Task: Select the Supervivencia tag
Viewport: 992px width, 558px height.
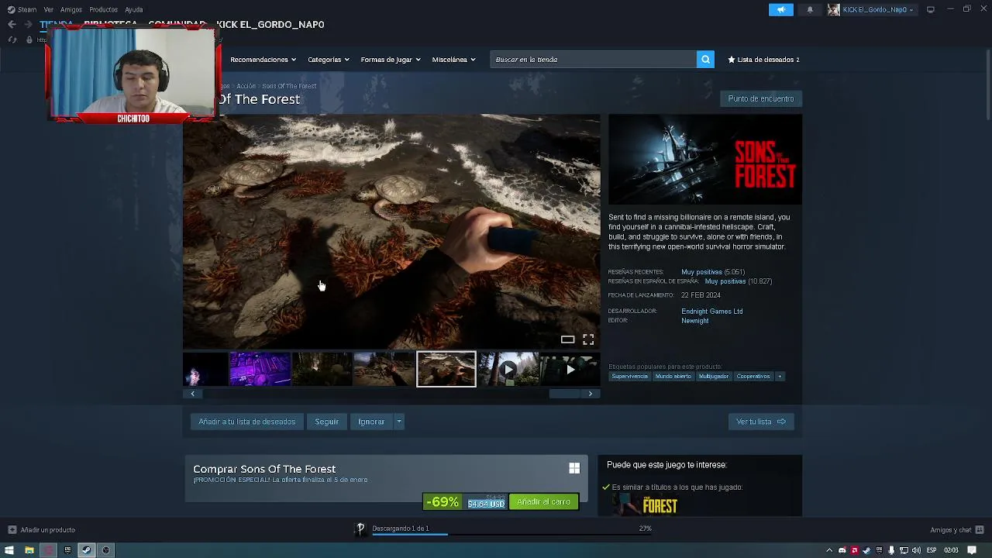Action: point(629,377)
